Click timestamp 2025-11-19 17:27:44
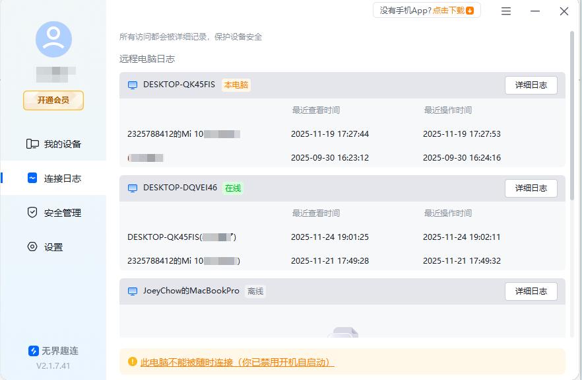582x380 pixels. click(330, 134)
